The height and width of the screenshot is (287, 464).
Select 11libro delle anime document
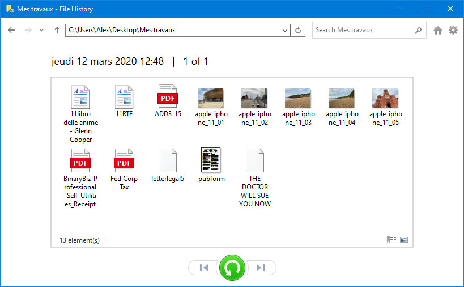point(80,114)
